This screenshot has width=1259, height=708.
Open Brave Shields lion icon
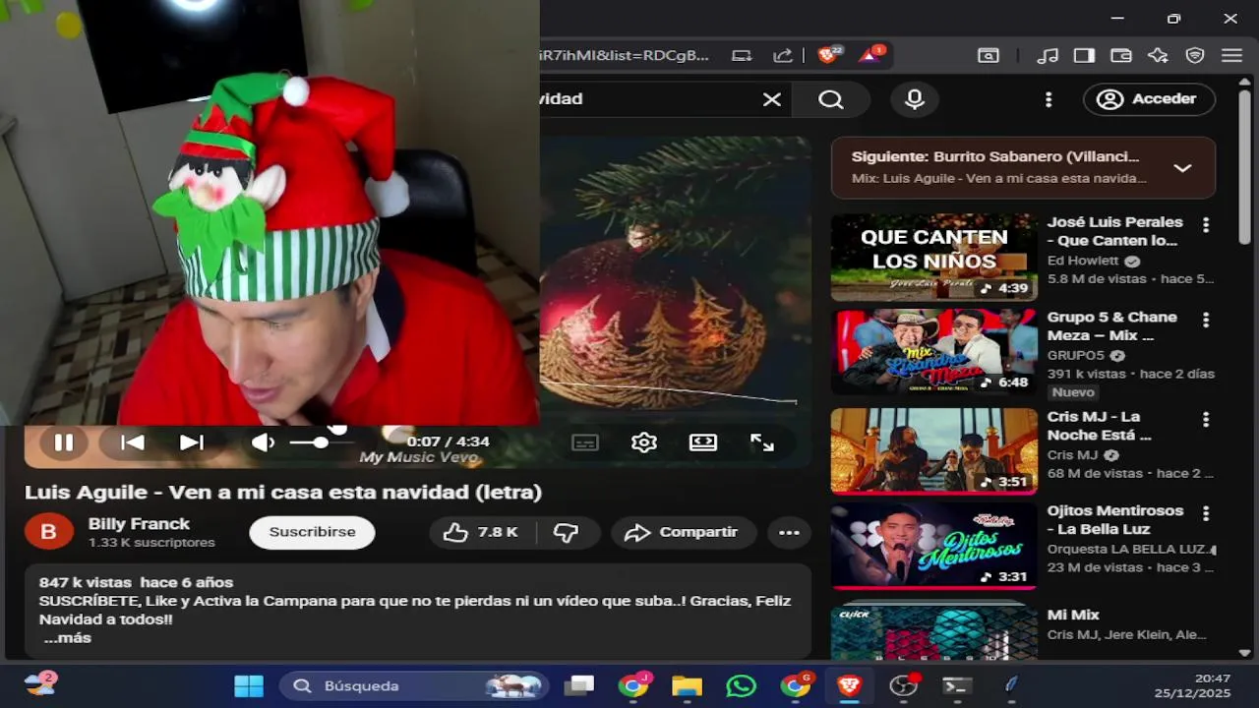point(829,55)
